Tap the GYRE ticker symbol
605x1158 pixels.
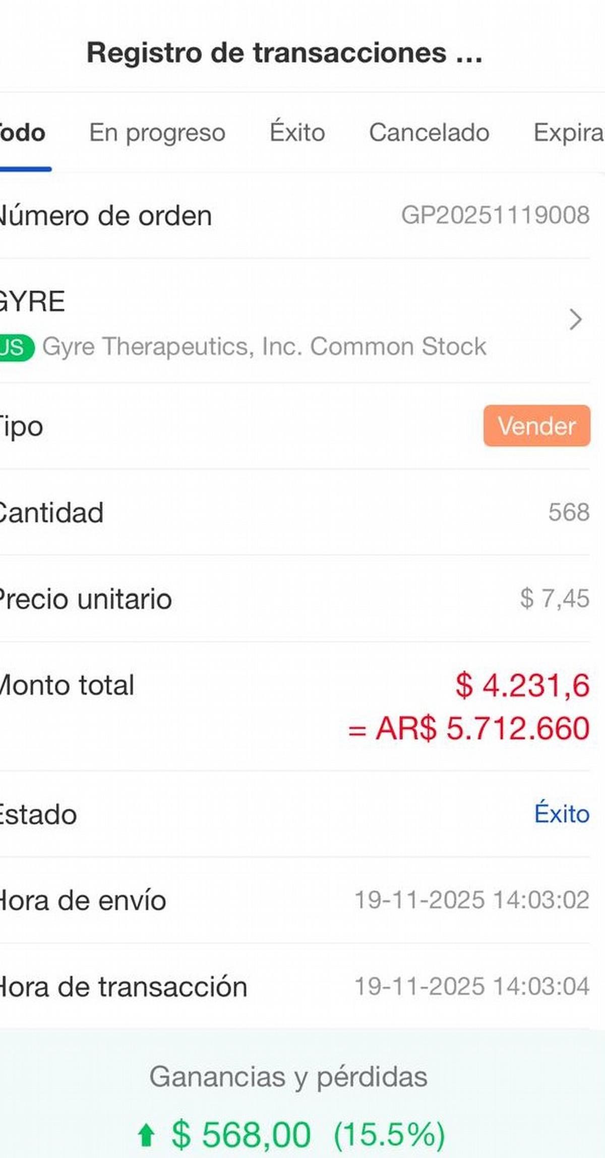tap(32, 302)
